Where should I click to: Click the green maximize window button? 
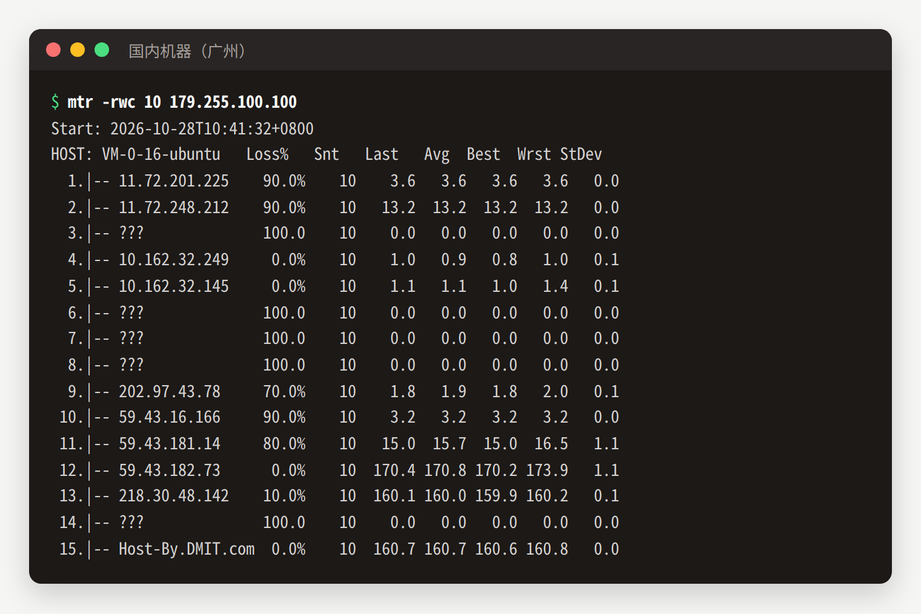tap(102, 50)
